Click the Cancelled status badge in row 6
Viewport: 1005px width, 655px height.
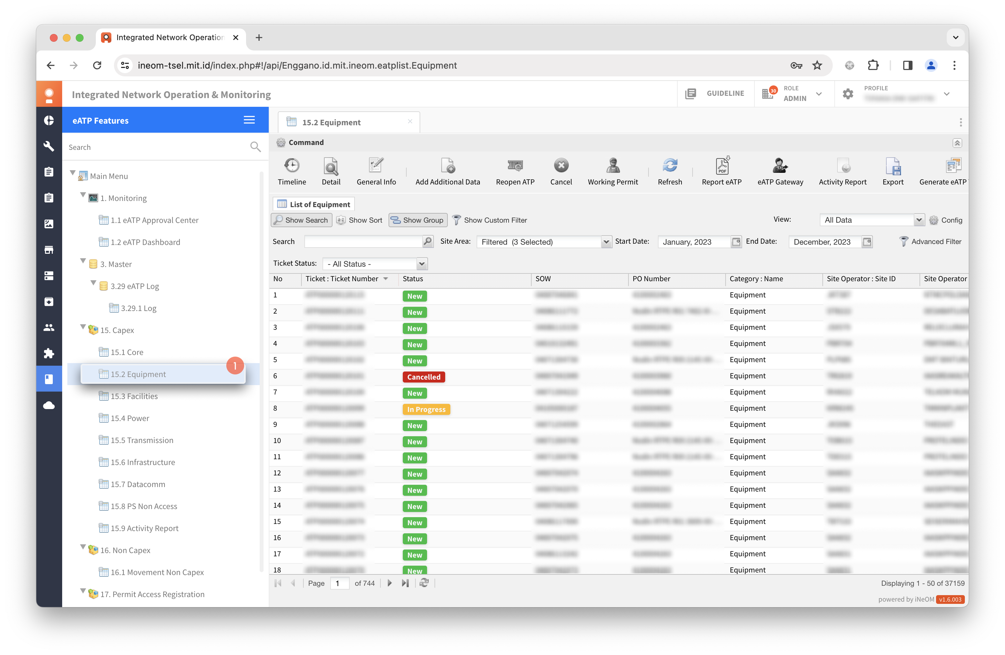pos(423,377)
